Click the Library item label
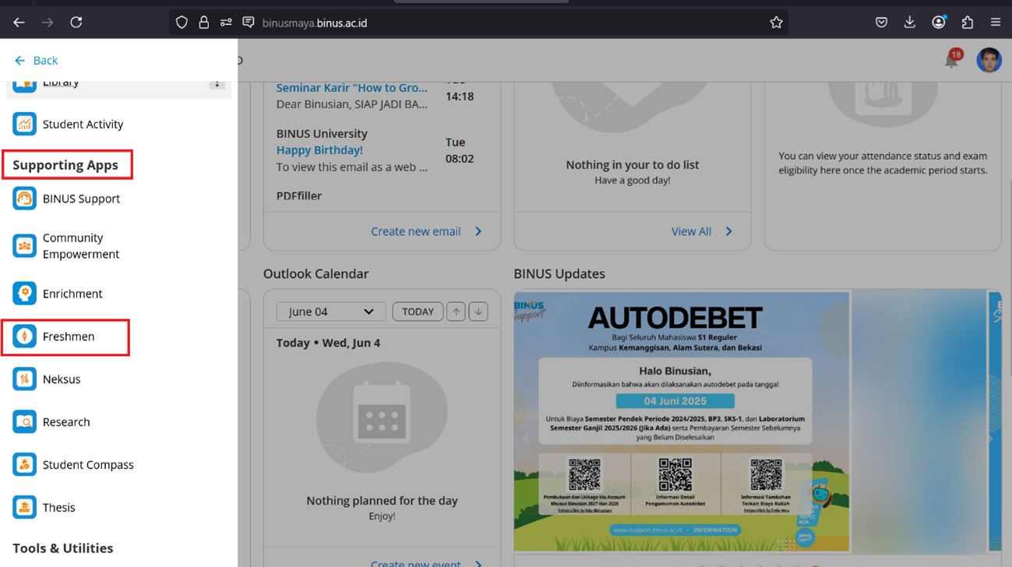 point(61,83)
